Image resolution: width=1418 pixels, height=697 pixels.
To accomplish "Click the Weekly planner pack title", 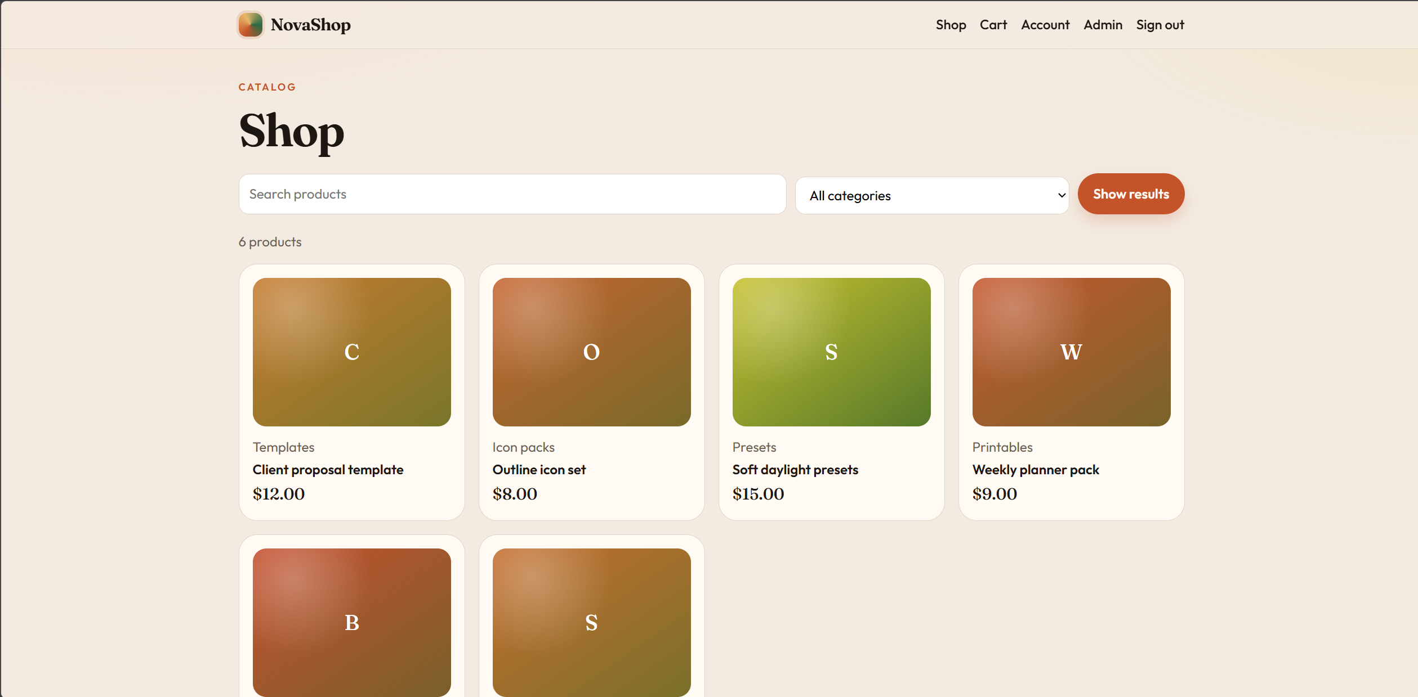I will point(1036,470).
